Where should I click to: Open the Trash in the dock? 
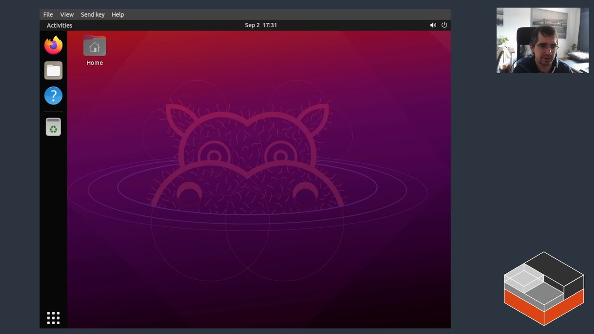53,127
